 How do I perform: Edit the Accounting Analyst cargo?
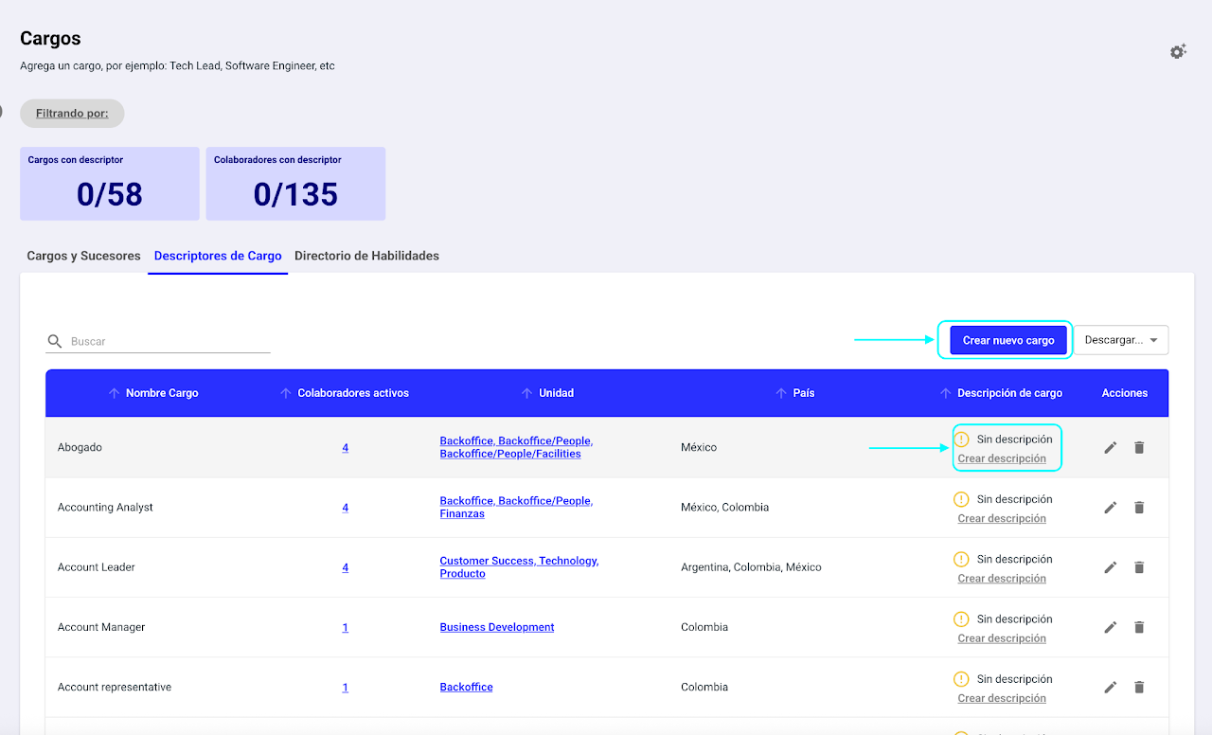pos(1111,508)
